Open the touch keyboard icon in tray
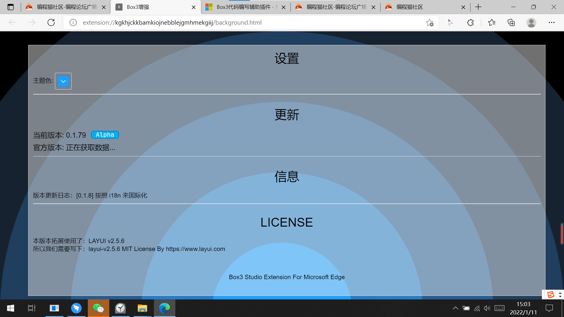The image size is (564, 317). coord(499,308)
